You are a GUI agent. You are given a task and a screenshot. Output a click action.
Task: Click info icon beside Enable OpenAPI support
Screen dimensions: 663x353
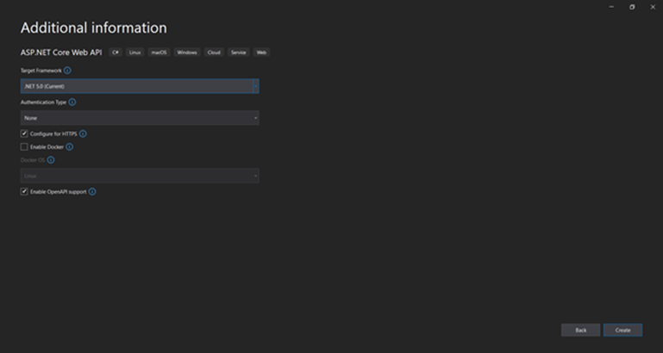(x=92, y=192)
